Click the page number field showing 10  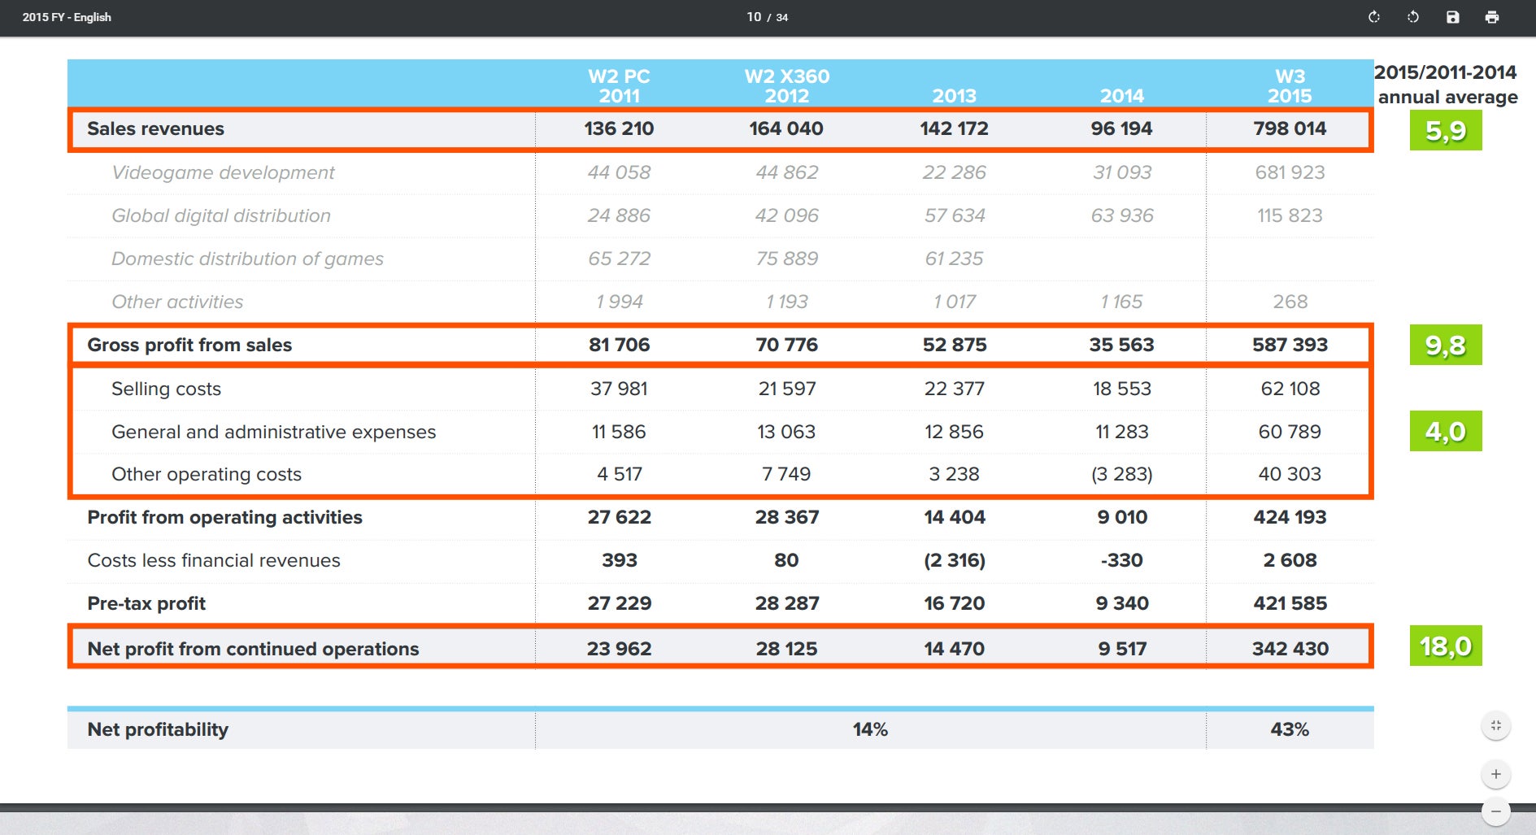click(x=754, y=17)
